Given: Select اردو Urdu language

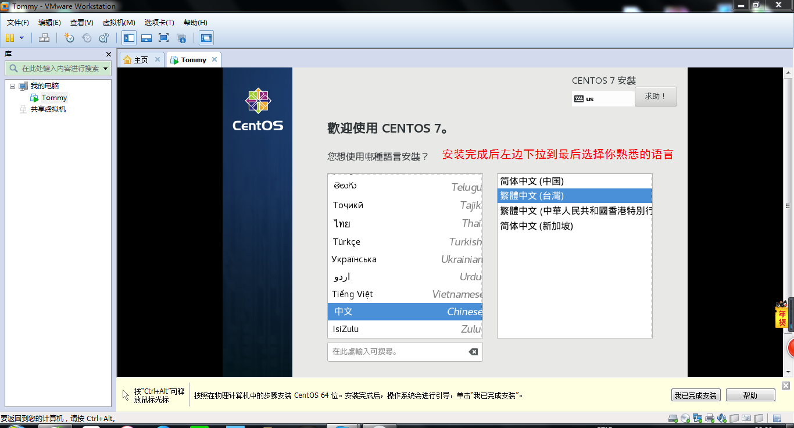Looking at the screenshot, I should (x=405, y=277).
